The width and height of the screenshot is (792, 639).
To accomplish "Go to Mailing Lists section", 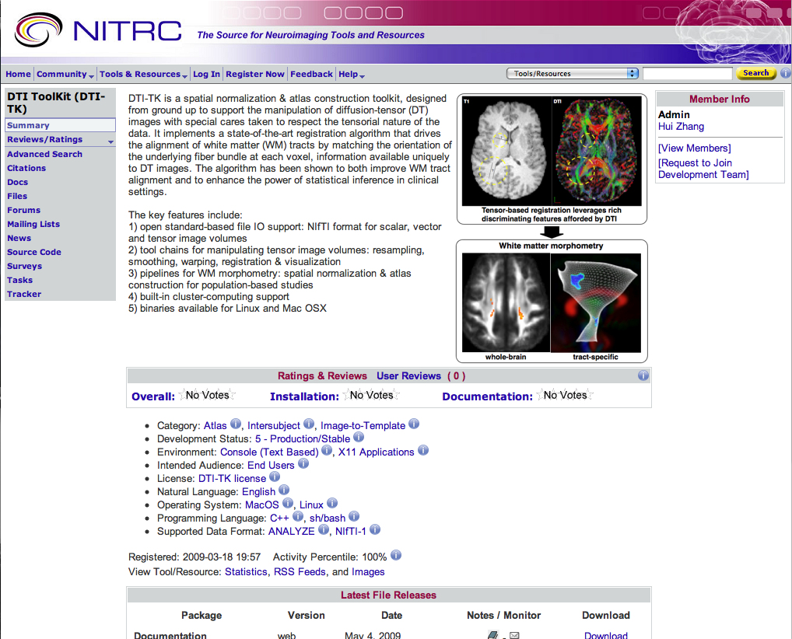I will click(33, 224).
